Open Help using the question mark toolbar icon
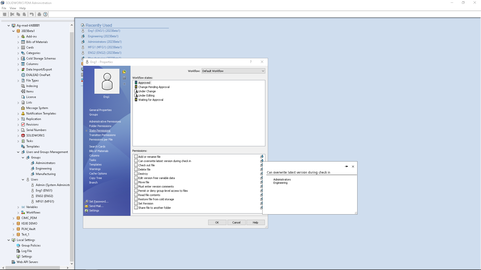 (45, 14)
